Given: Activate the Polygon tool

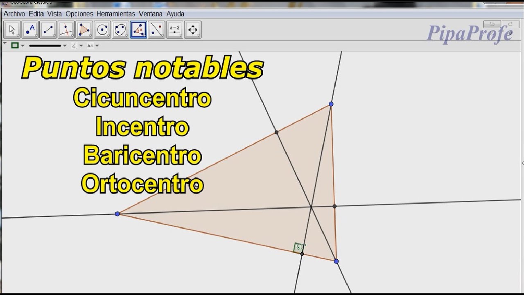Looking at the screenshot, I should pos(84,30).
